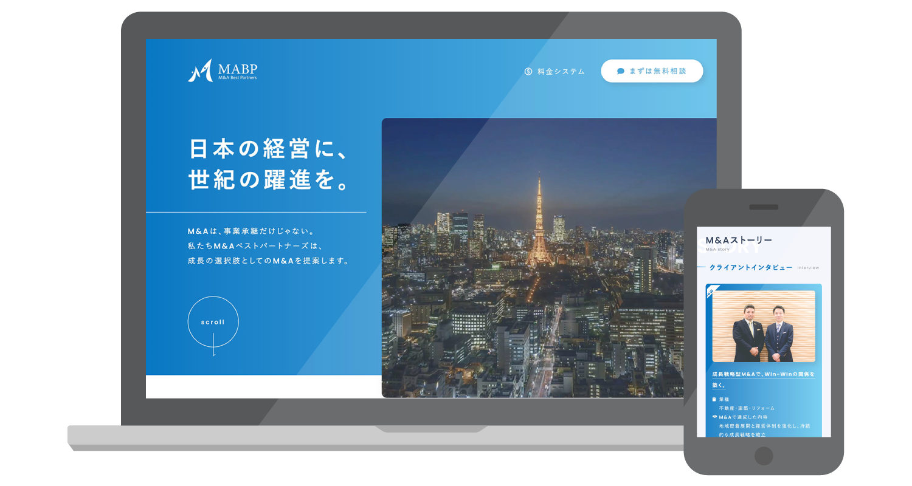This screenshot has width=912, height=486.
Task: Click the coin icon beside 料金システム
Action: point(528,71)
